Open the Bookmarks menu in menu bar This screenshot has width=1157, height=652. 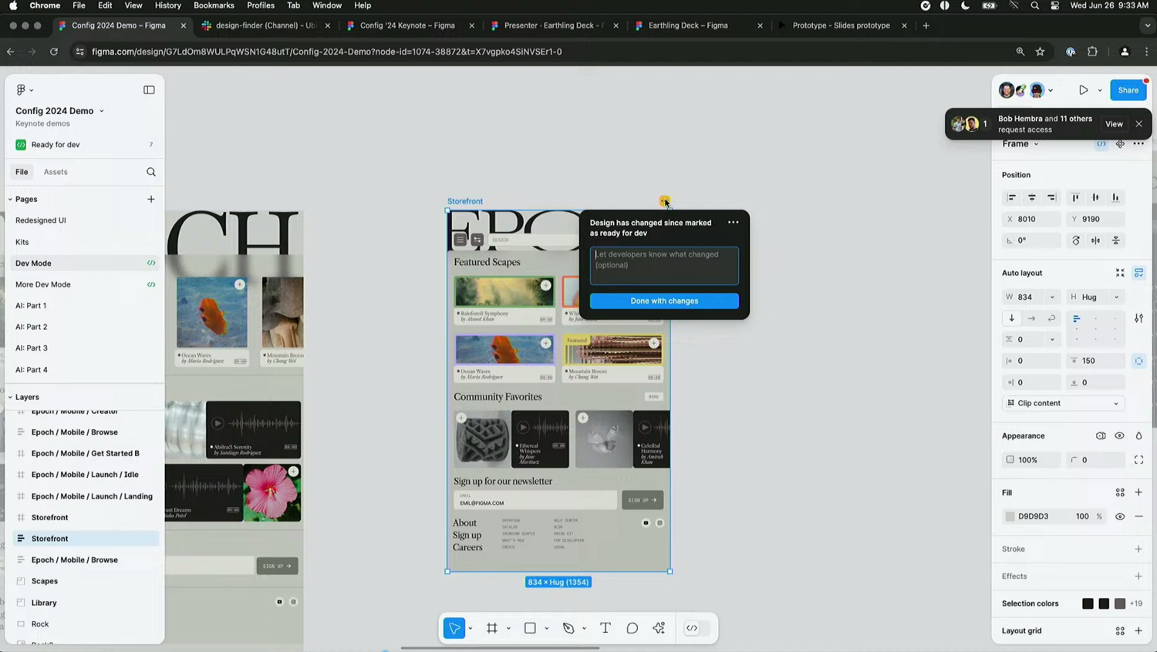(x=214, y=5)
